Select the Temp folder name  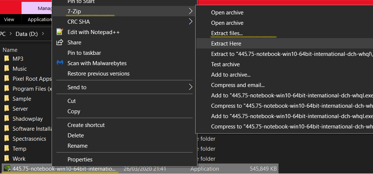[x=19, y=149]
